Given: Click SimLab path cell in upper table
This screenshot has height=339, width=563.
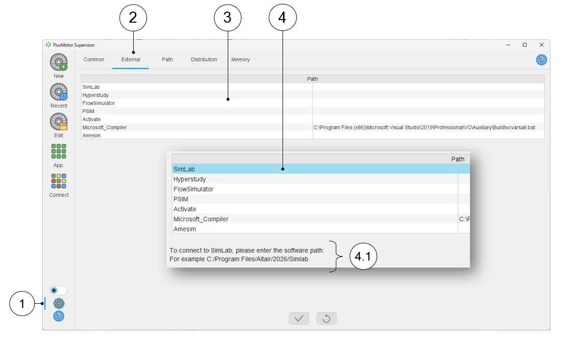Looking at the screenshot, I should pyautogui.click(x=428, y=87).
